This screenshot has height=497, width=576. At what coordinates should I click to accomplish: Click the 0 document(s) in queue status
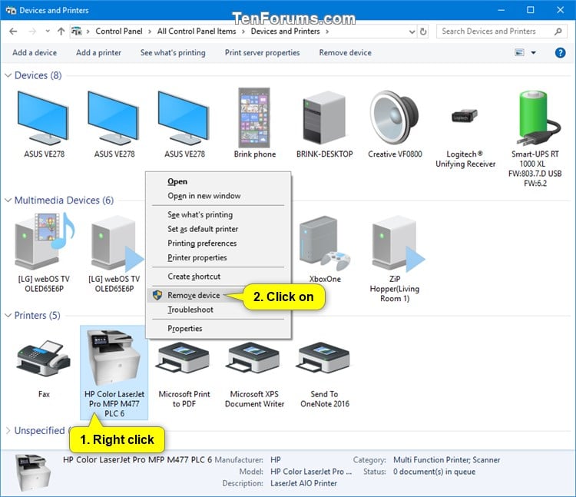pyautogui.click(x=434, y=472)
